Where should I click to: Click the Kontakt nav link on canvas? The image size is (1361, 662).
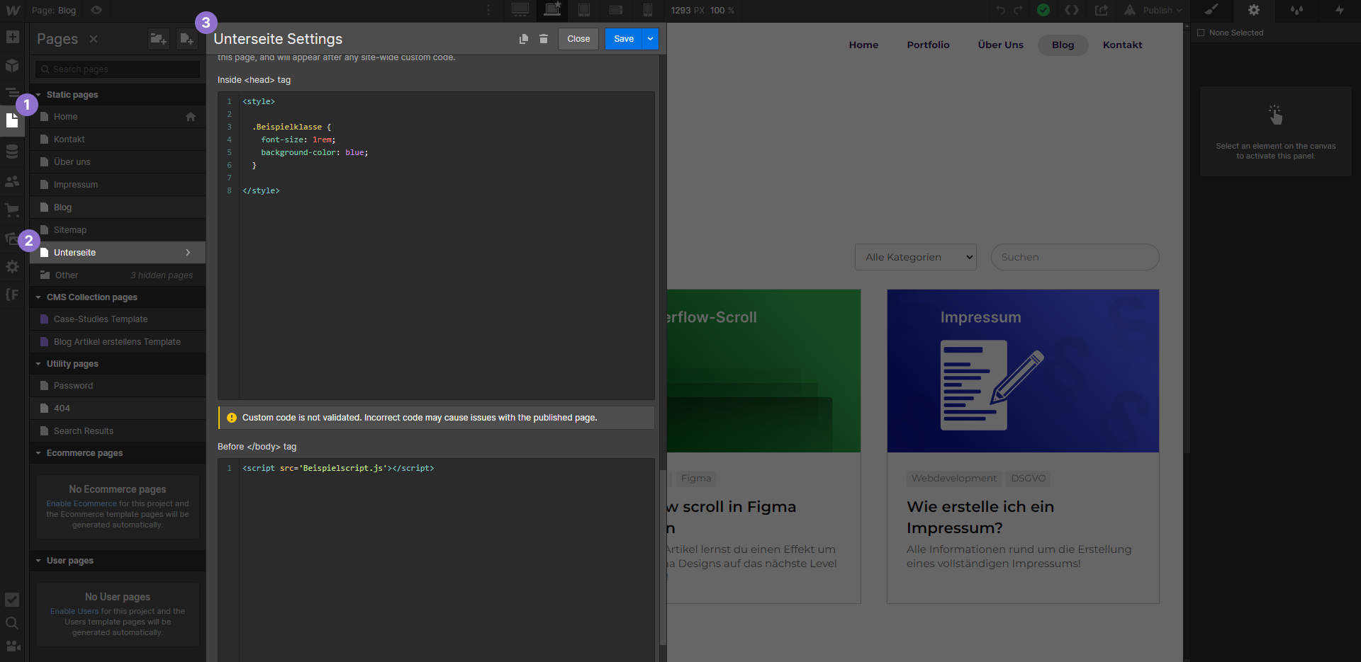click(1122, 45)
